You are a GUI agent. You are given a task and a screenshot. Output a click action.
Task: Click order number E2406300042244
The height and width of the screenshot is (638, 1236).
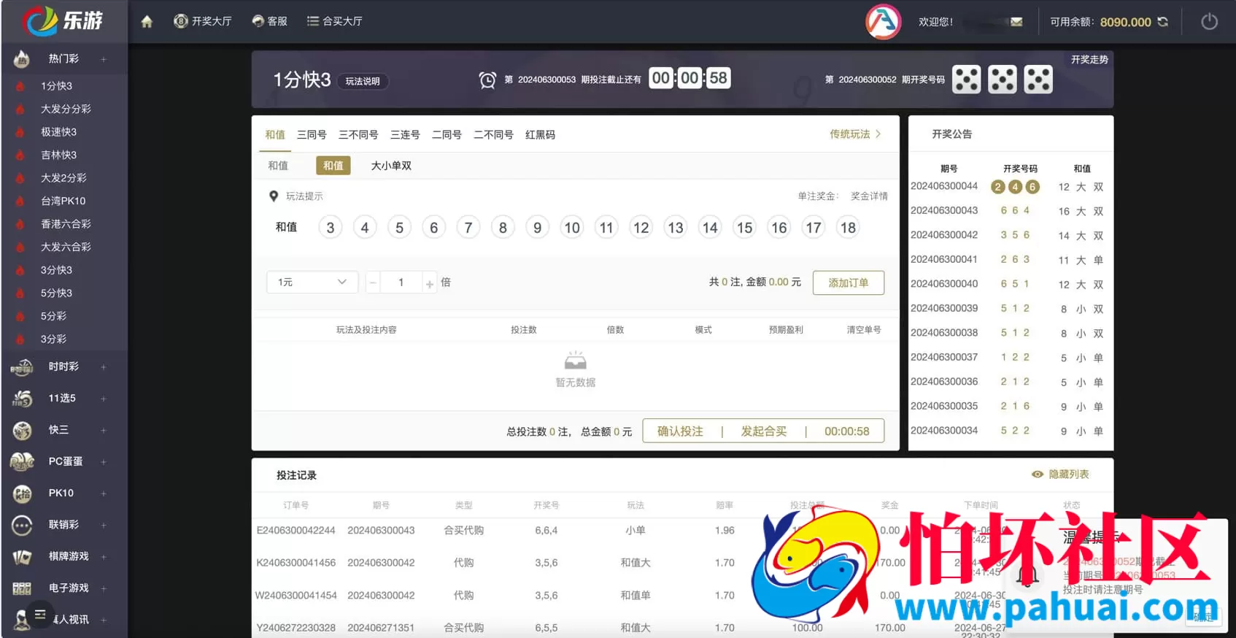(x=296, y=531)
